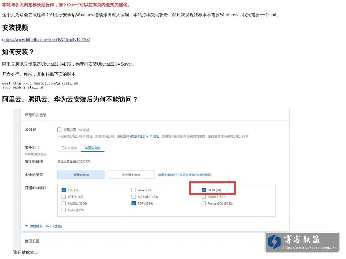Click the 请开放80端口 caption
The height and width of the screenshot is (259, 346).
point(26,253)
